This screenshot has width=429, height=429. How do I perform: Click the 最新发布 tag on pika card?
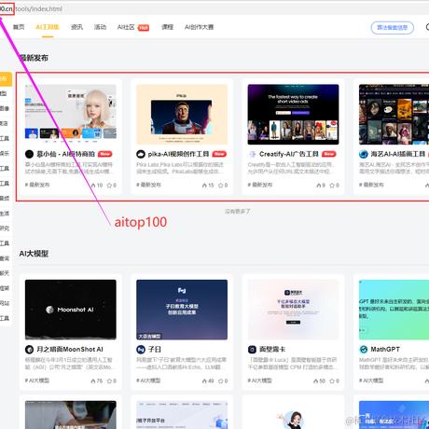(148, 185)
